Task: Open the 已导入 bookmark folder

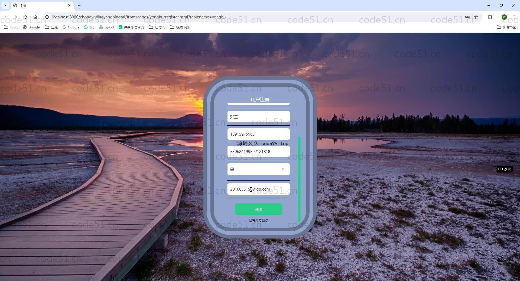Action: point(157,27)
